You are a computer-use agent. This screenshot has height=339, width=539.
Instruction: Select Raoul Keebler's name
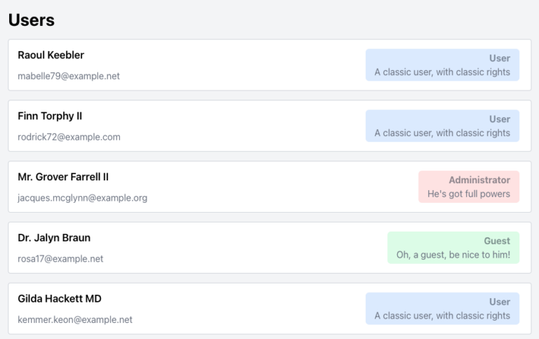pyautogui.click(x=51, y=55)
